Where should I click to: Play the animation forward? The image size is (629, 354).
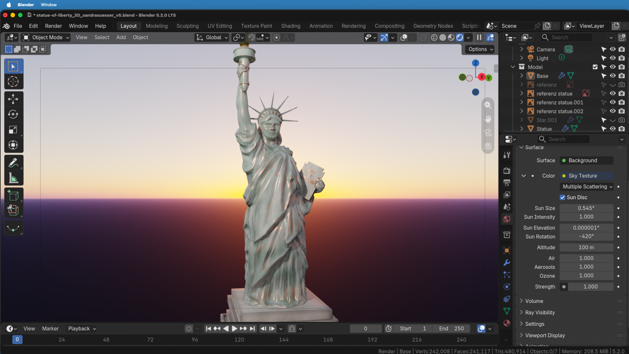pyautogui.click(x=235, y=328)
